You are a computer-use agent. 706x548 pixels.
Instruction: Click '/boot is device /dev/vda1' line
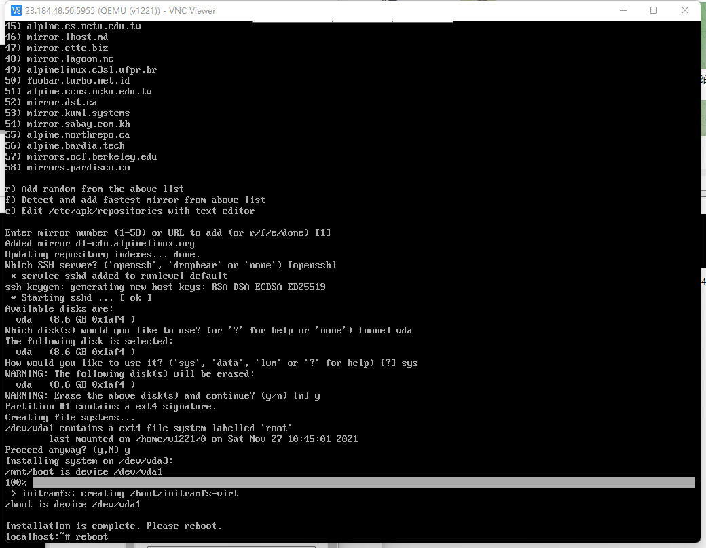(73, 505)
